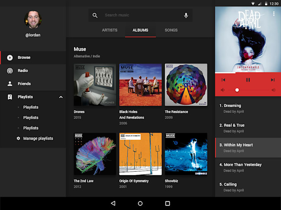Click the Dead by April album artwork

(248, 39)
